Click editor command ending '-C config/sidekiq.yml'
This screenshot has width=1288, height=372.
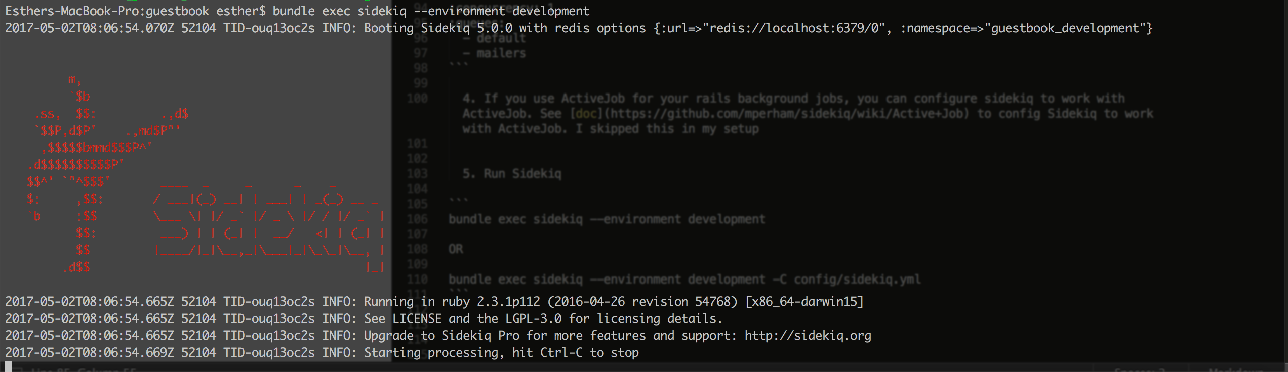click(x=684, y=280)
